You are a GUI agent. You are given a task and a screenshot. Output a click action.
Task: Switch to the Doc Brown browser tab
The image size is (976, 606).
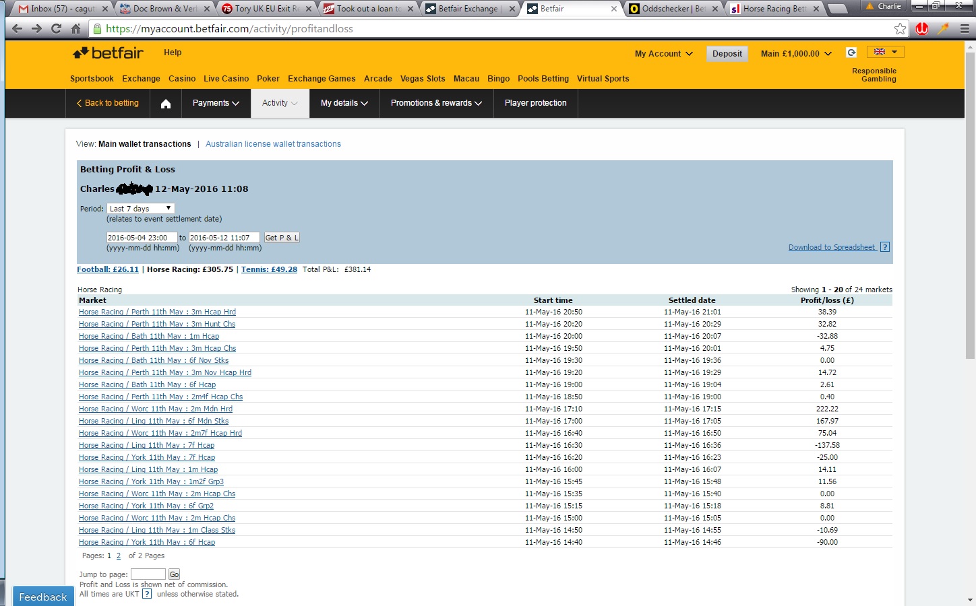click(x=165, y=9)
